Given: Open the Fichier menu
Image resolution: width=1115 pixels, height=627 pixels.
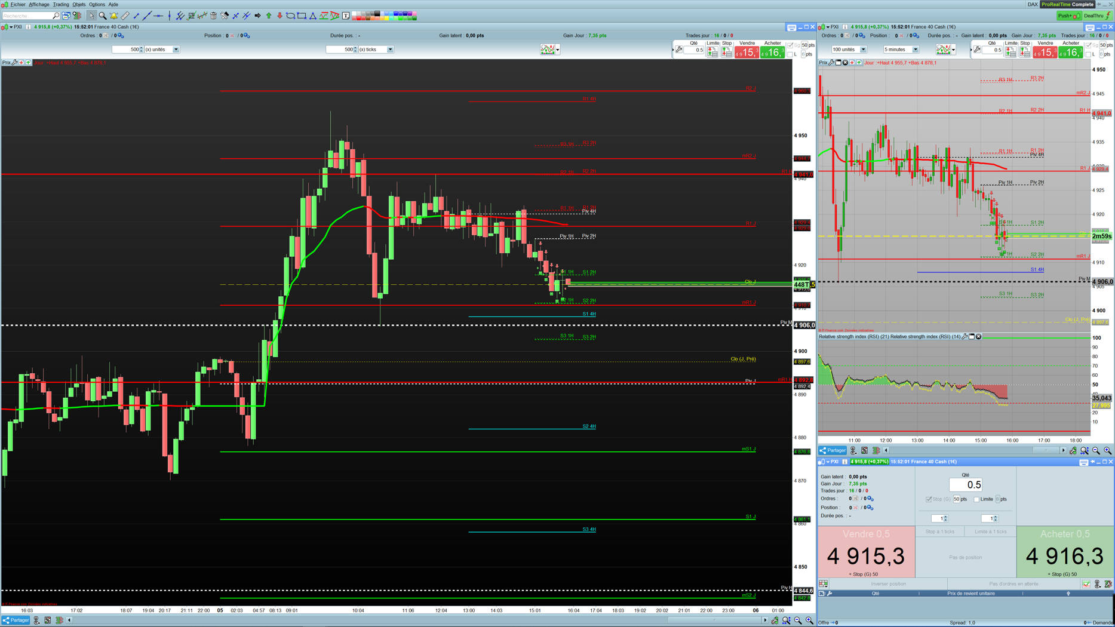Looking at the screenshot, I should (x=18, y=4).
